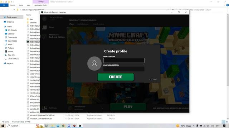
Task: Open the Settings icon in launcher sidebar
Action: click(44, 108)
